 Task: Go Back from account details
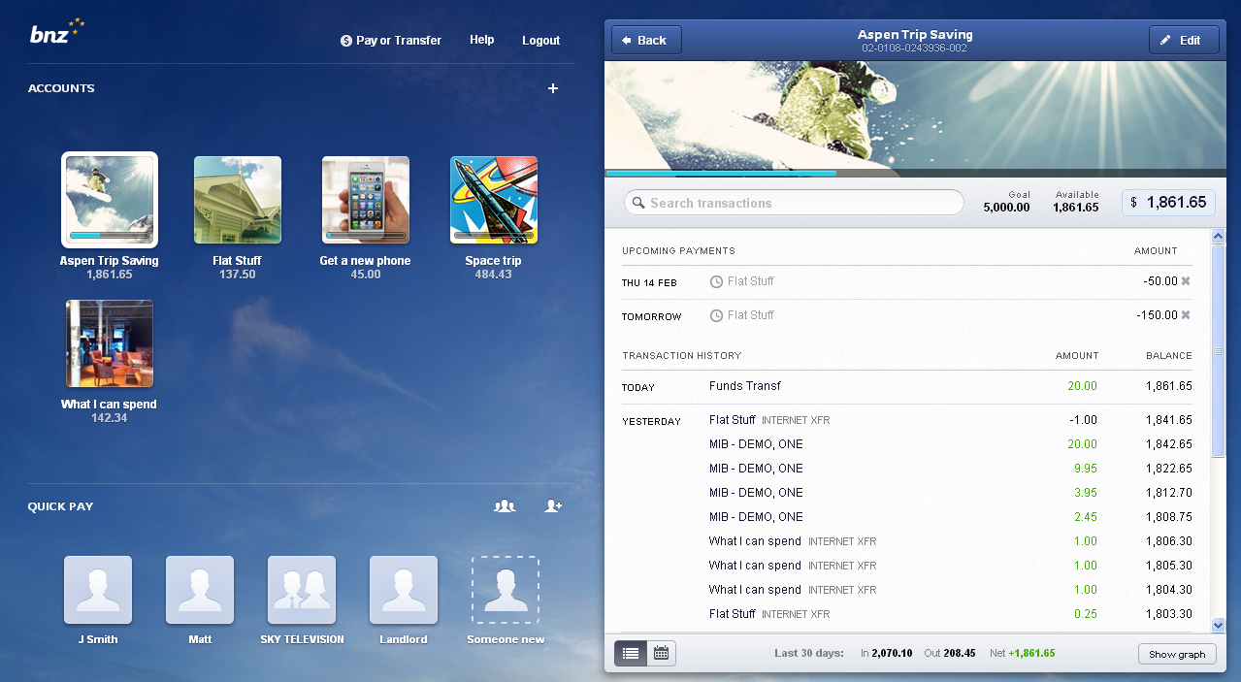point(646,40)
